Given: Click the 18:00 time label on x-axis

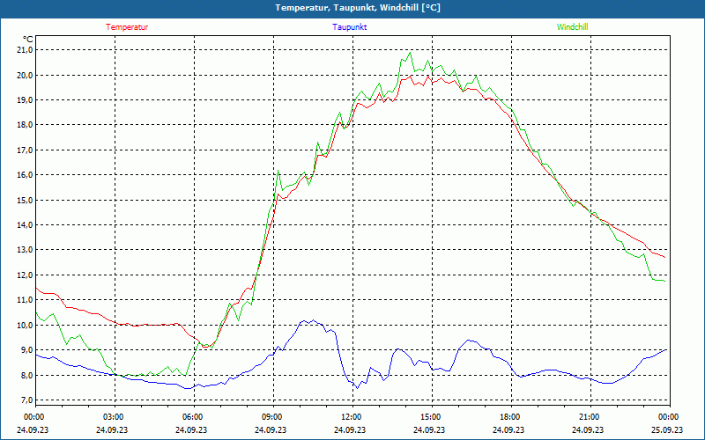Looking at the screenshot, I should pyautogui.click(x=509, y=417).
